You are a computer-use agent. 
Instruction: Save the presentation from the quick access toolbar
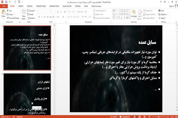click(6, 2)
